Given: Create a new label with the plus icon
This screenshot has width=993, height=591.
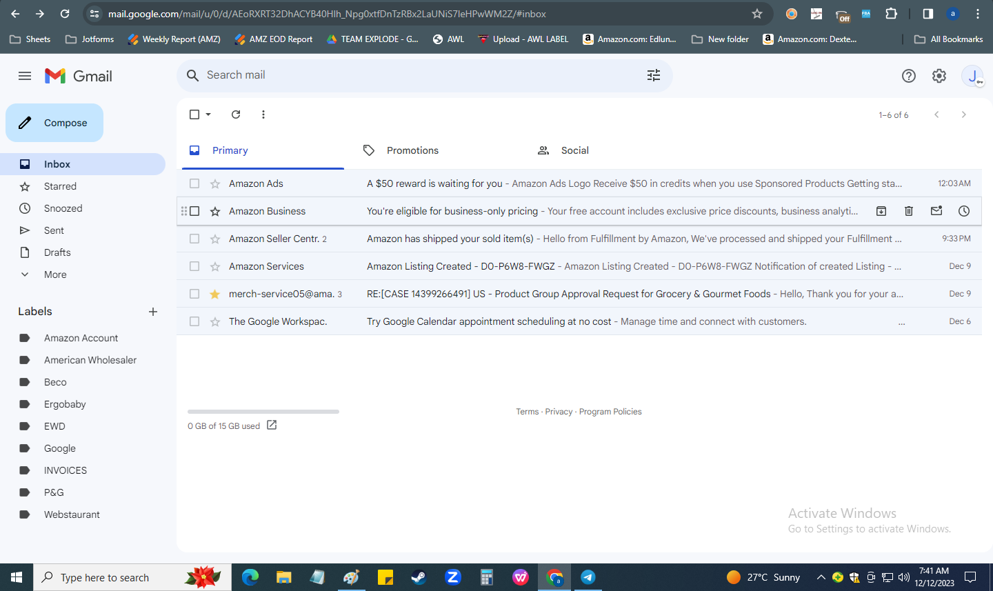Looking at the screenshot, I should tap(153, 312).
